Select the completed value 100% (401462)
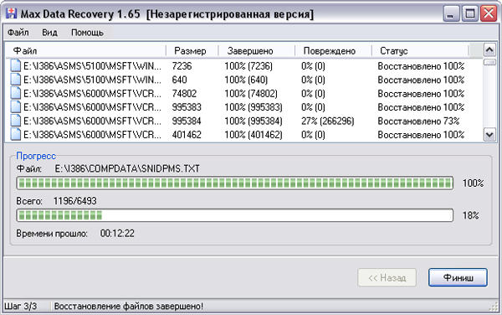 tap(254, 135)
